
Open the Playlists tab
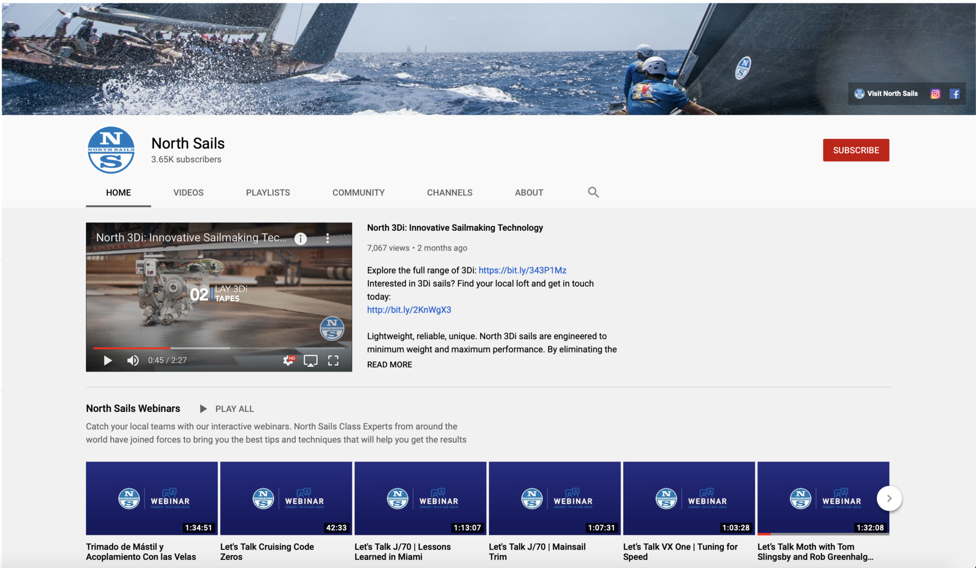(x=268, y=193)
